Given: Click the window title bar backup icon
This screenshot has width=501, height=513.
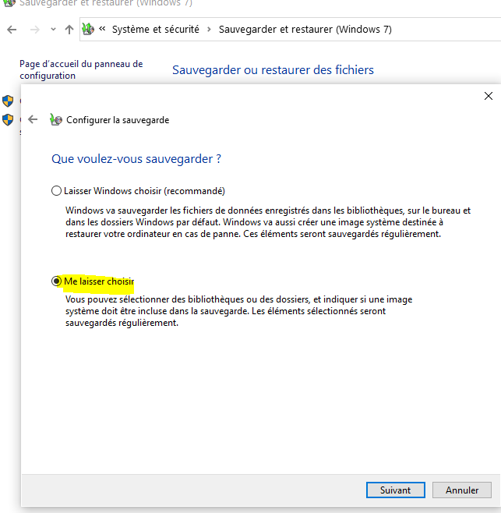Looking at the screenshot, I should pyautogui.click(x=9, y=3).
